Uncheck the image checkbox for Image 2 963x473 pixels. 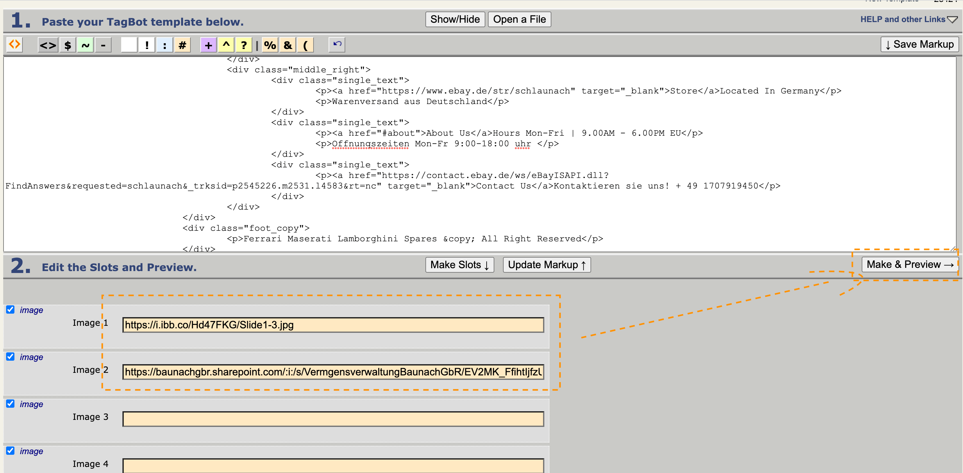tap(11, 357)
